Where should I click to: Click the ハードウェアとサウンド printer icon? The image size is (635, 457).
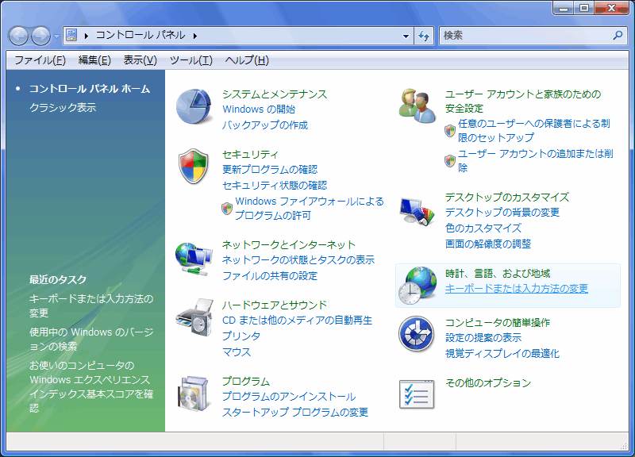[x=194, y=317]
